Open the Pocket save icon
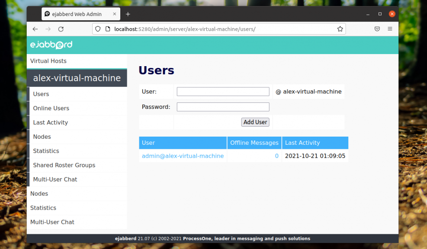 [x=377, y=29]
